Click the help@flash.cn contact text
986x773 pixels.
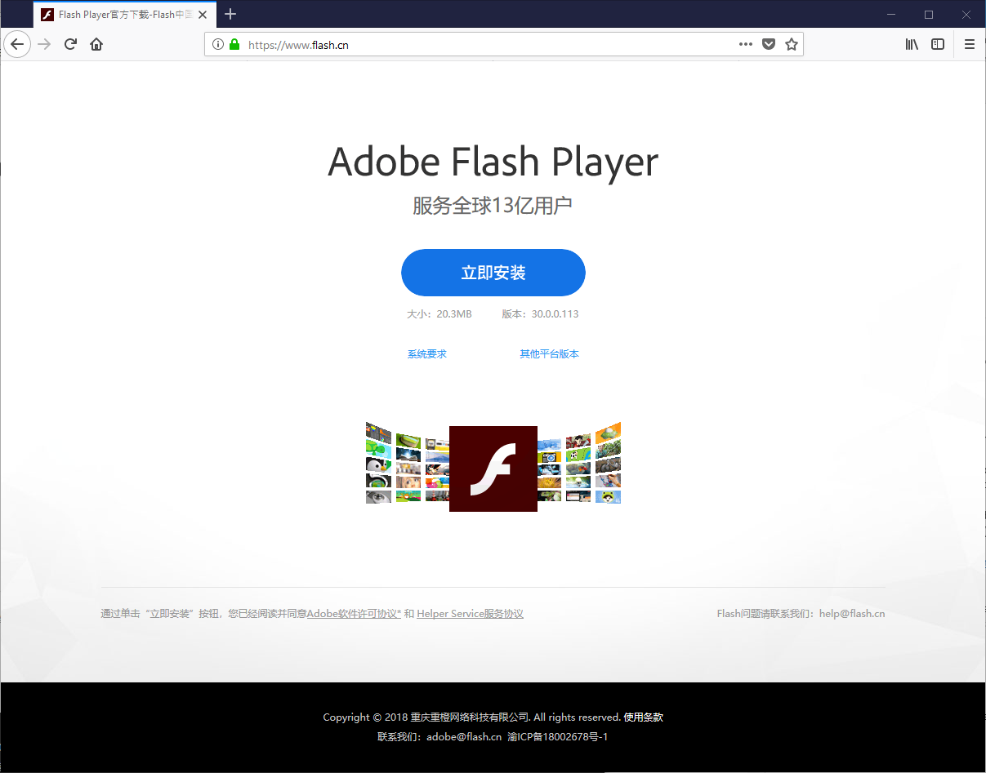pos(852,614)
